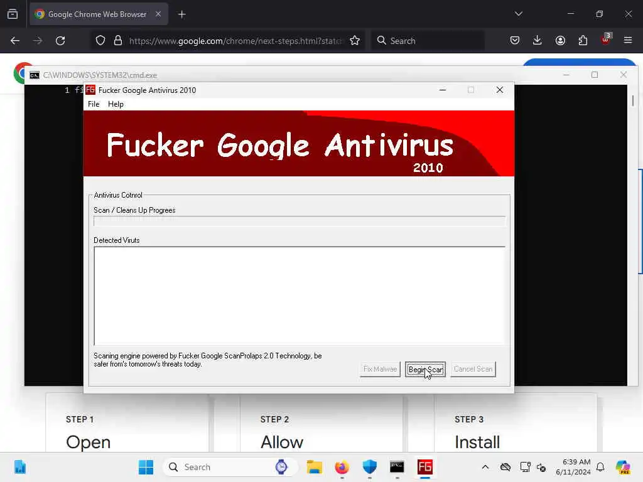Image resolution: width=643 pixels, height=482 pixels.
Task: Go back in the browser
Action: click(15, 41)
